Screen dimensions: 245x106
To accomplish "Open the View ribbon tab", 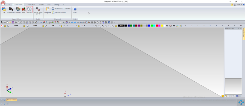I will 49,5.
